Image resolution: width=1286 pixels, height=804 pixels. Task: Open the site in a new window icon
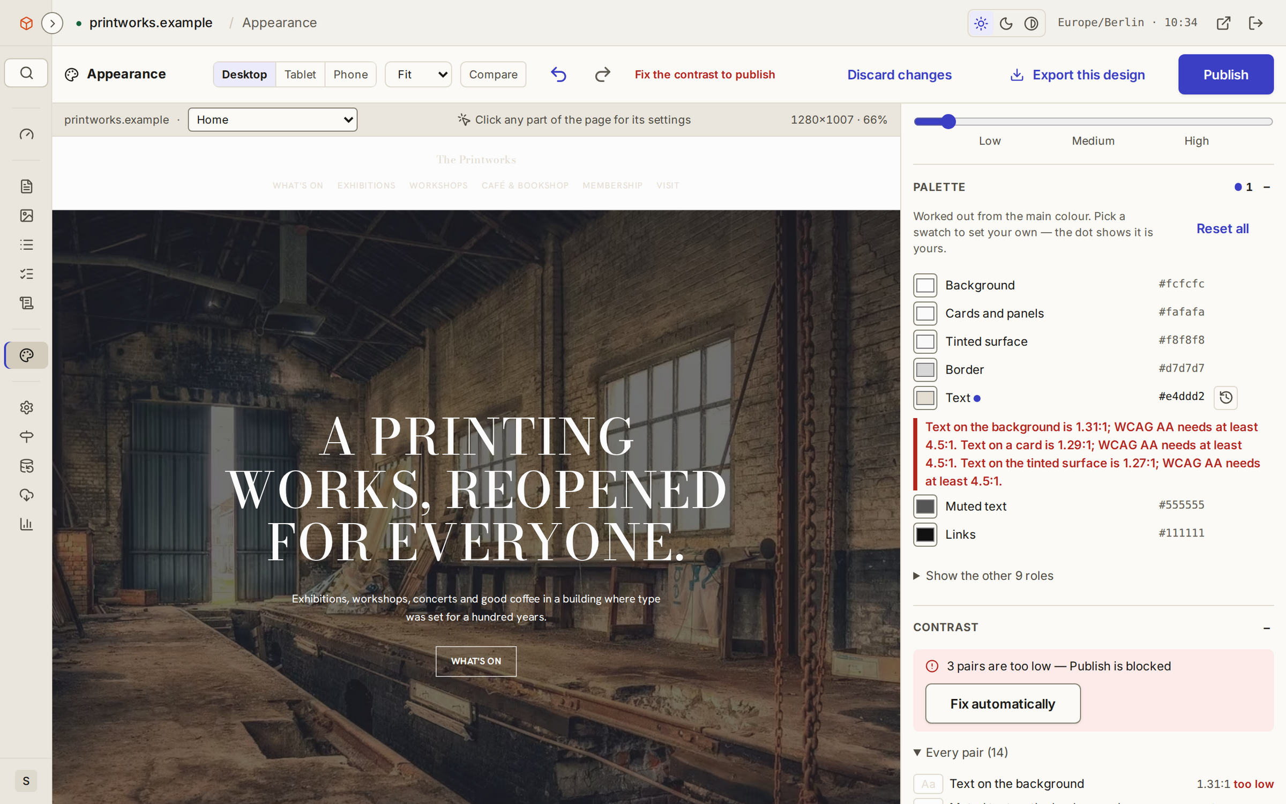tap(1223, 23)
